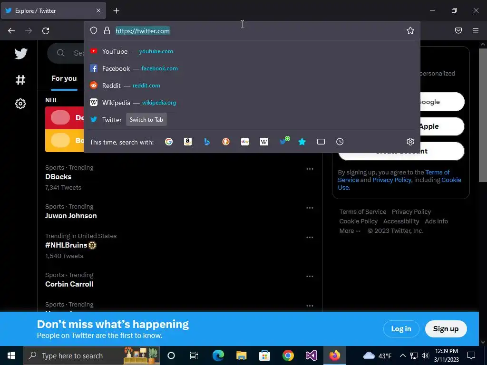Click the tracking protection shield icon

(x=94, y=30)
